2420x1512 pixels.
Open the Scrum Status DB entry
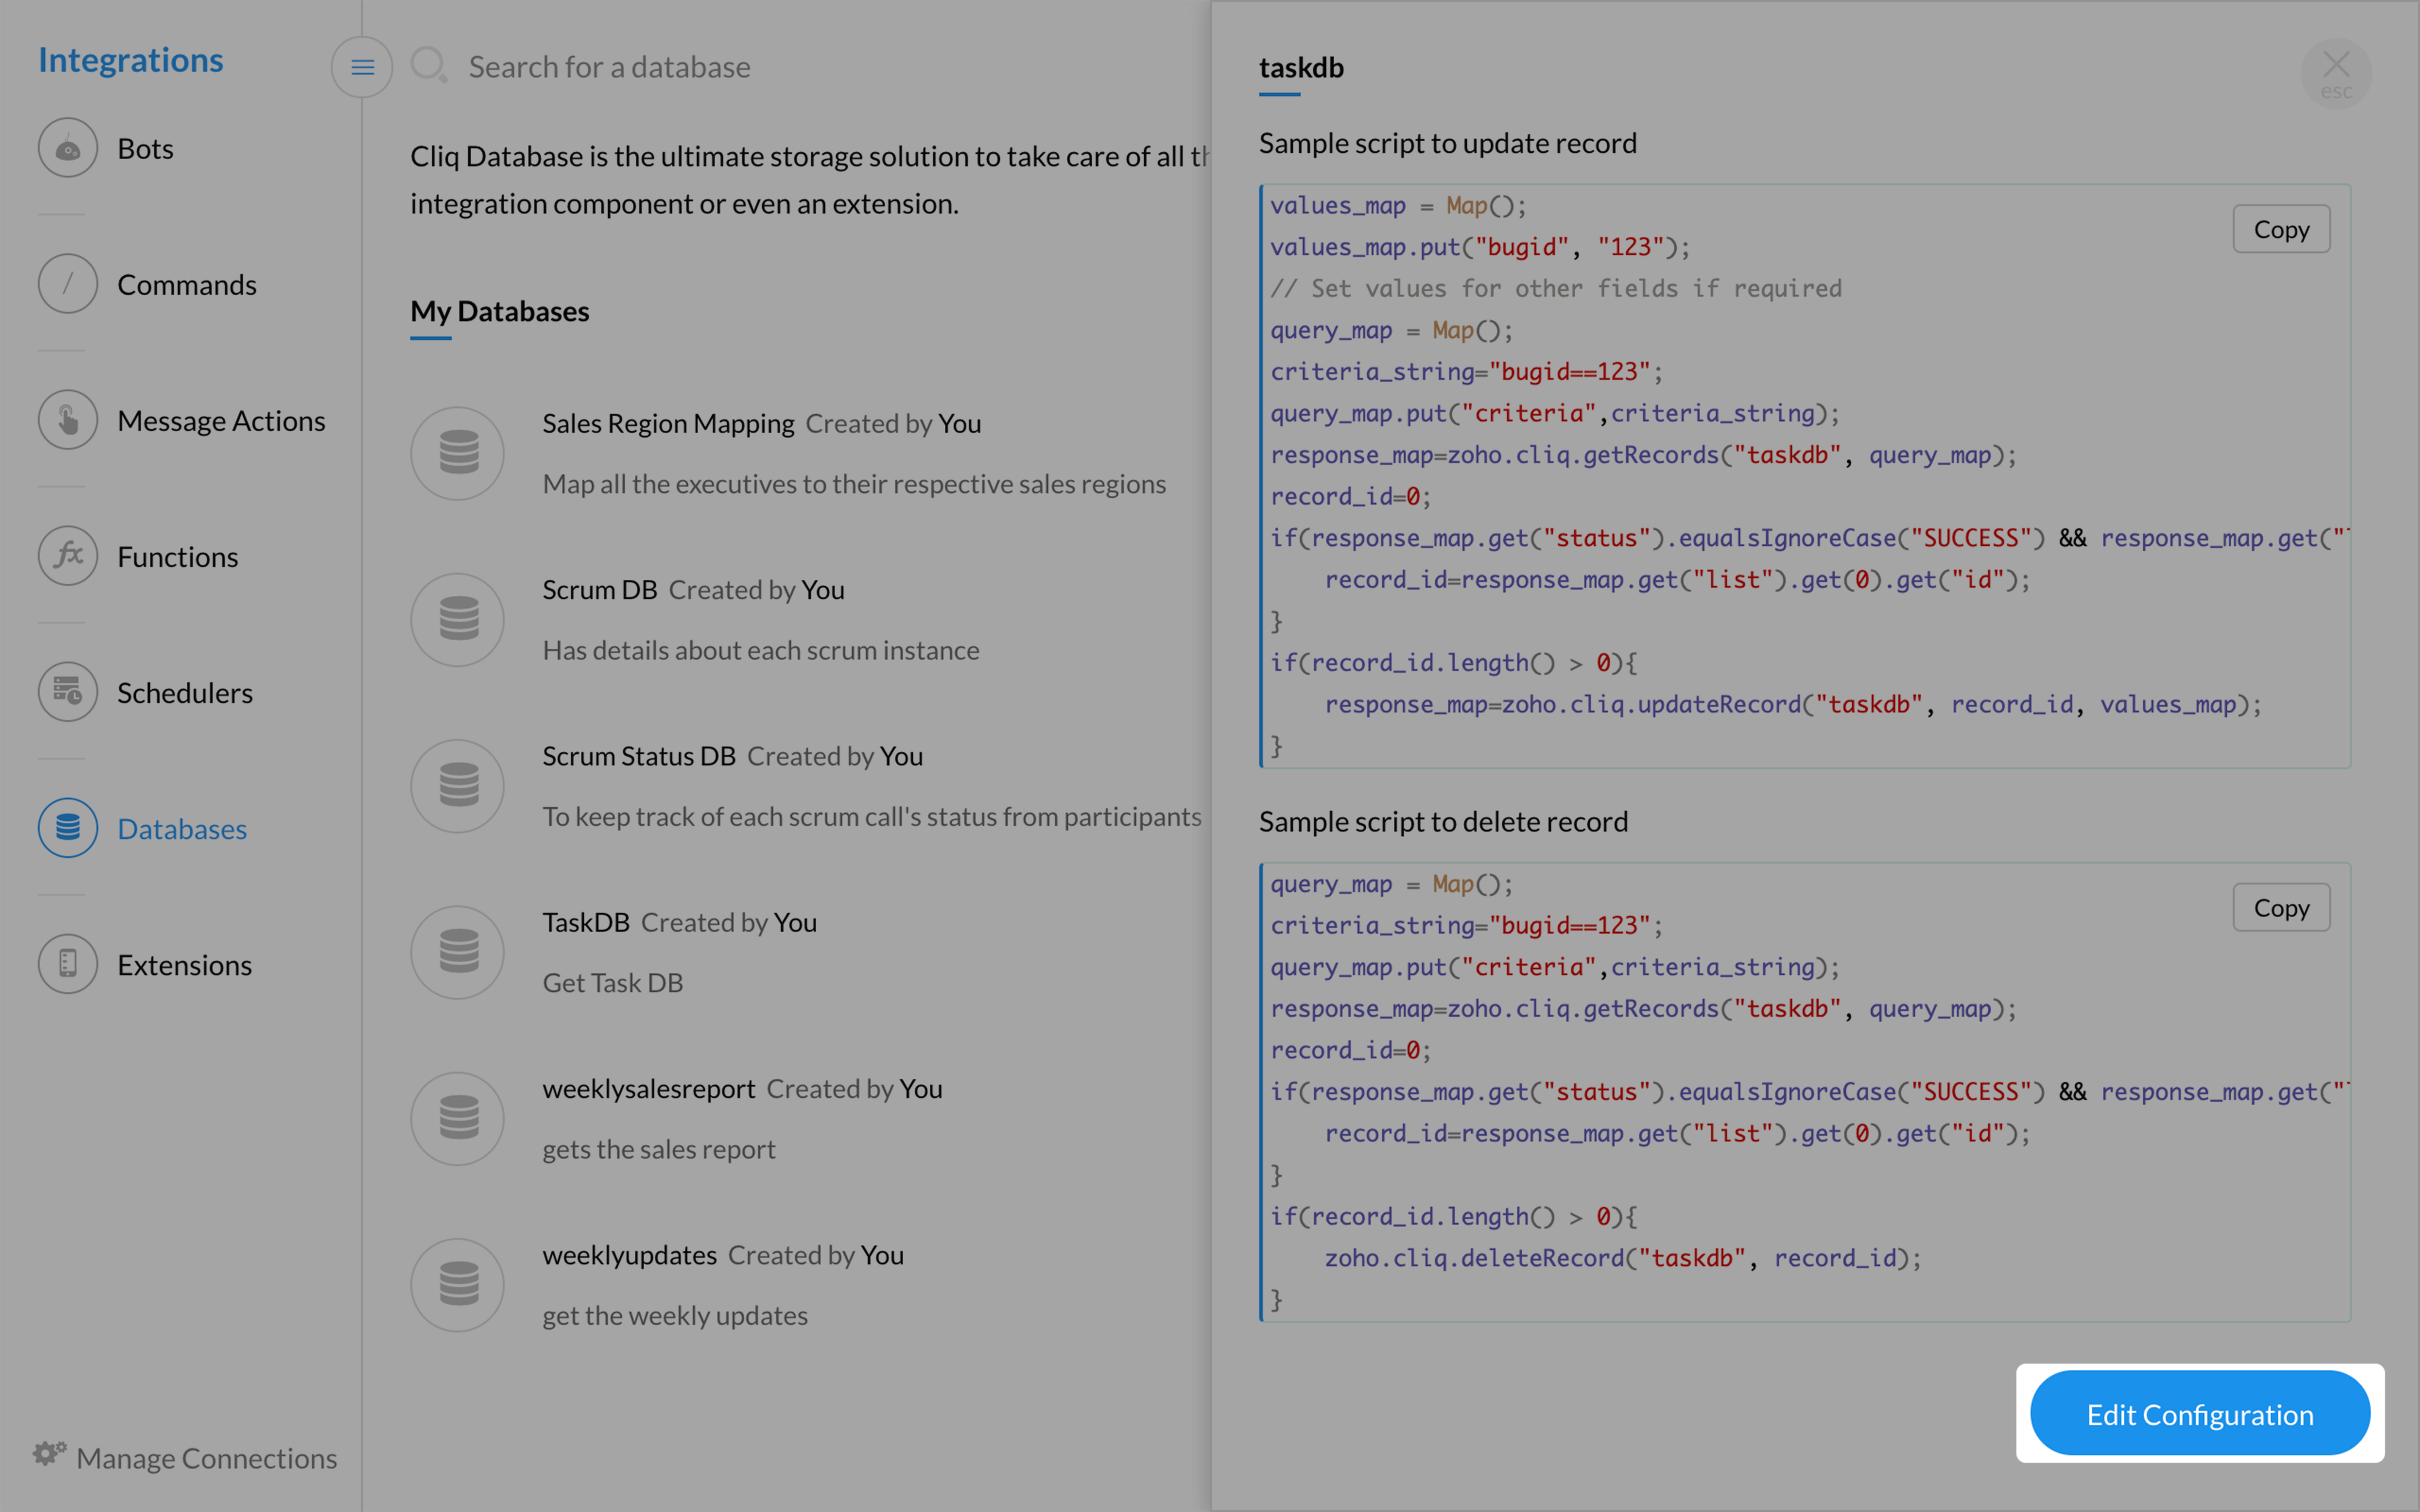point(639,757)
